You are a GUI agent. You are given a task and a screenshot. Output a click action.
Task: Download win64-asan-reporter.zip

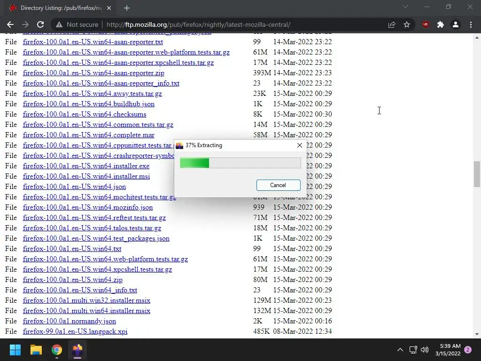93,73
